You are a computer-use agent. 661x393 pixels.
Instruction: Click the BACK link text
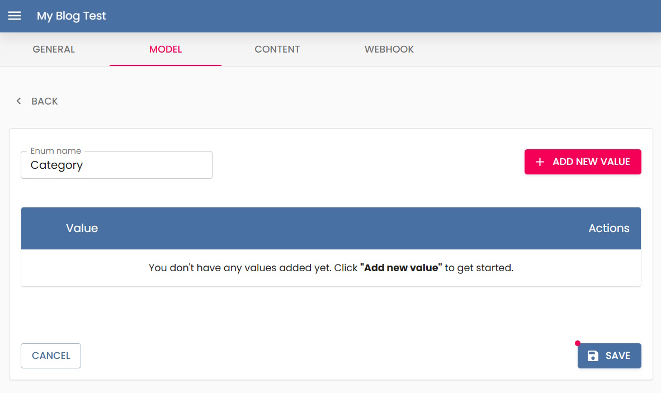(x=45, y=101)
